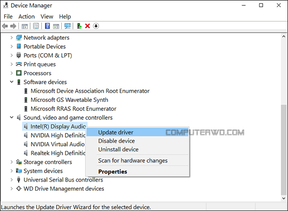Open the File menu
288x211 pixels.
pos(8,17)
